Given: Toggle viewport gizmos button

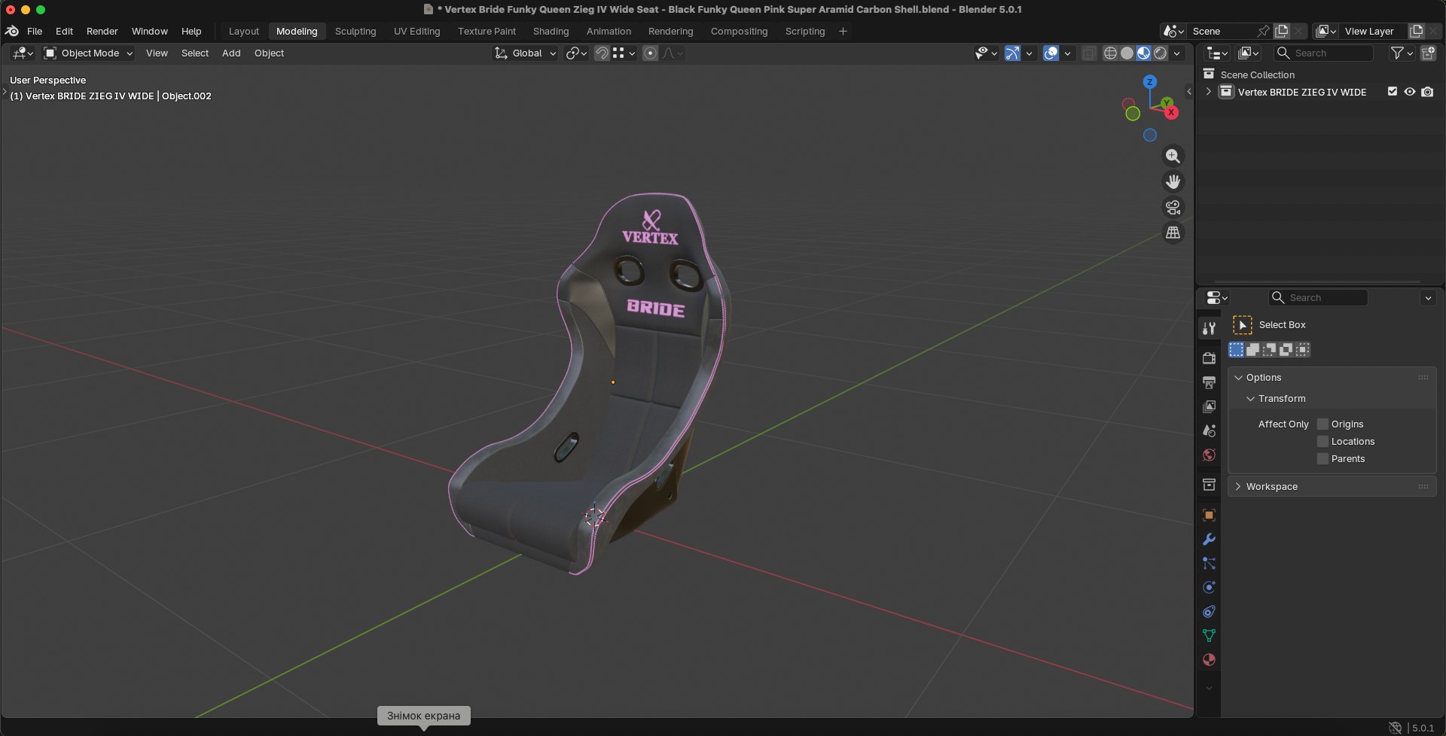Looking at the screenshot, I should (x=1012, y=53).
